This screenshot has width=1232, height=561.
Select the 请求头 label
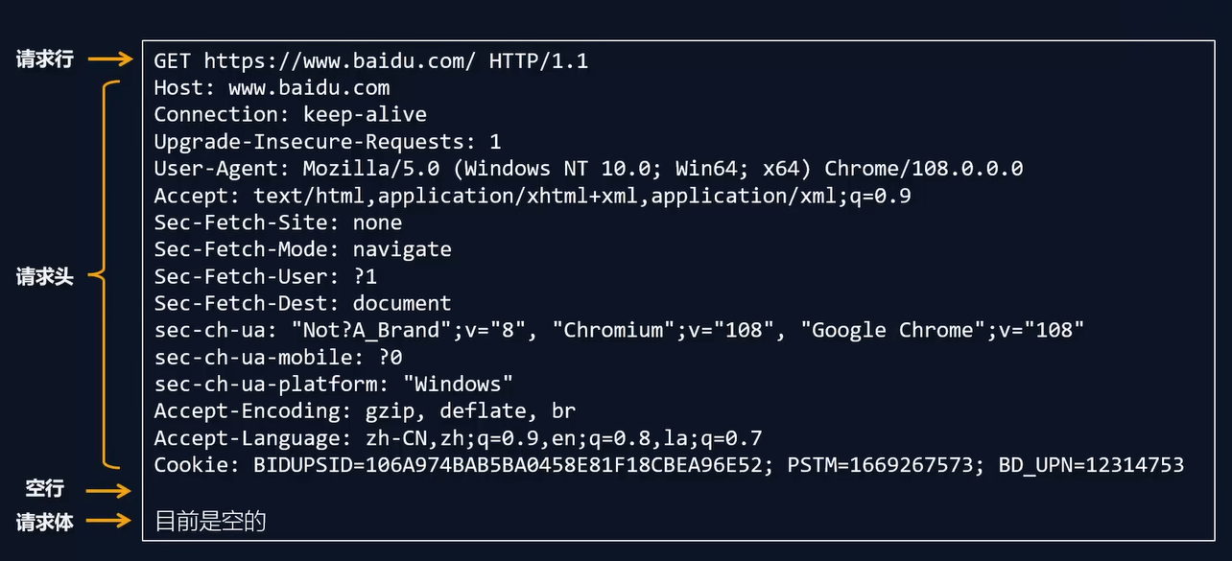tap(44, 277)
